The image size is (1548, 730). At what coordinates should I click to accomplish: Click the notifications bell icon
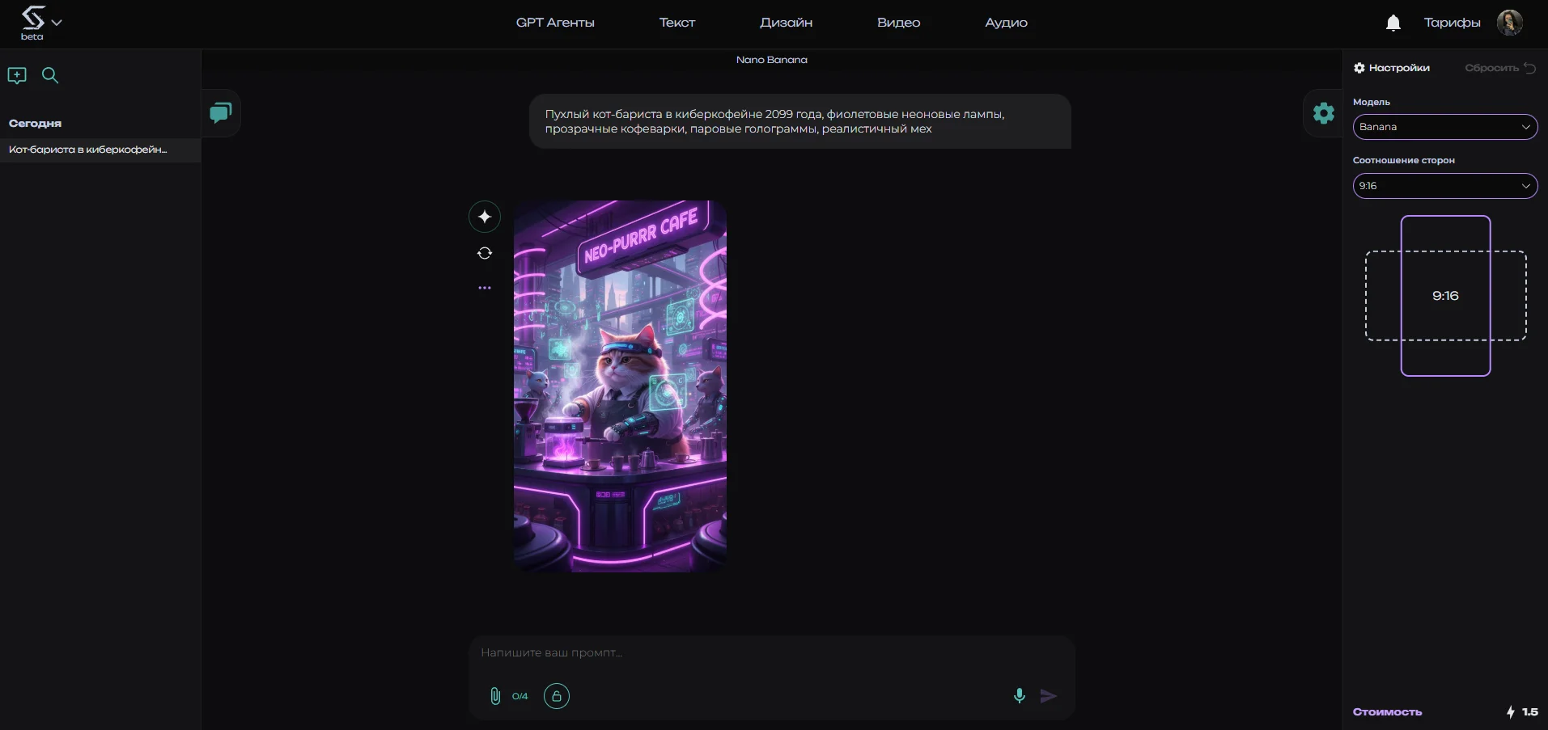[x=1393, y=23]
